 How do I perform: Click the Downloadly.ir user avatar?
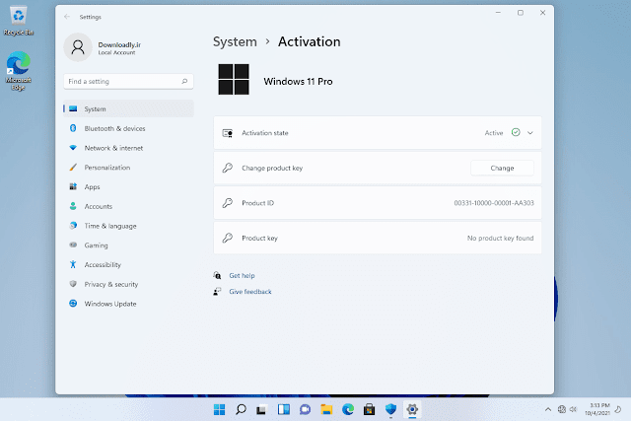(78, 47)
